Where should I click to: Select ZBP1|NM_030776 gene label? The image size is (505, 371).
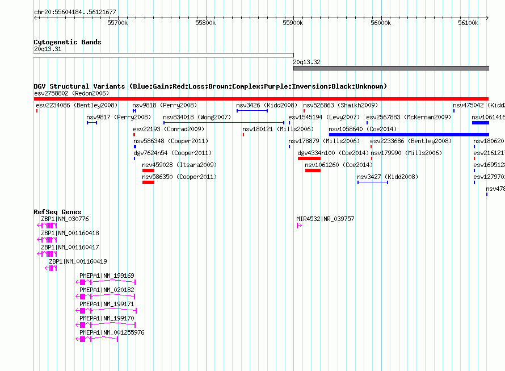(65, 219)
